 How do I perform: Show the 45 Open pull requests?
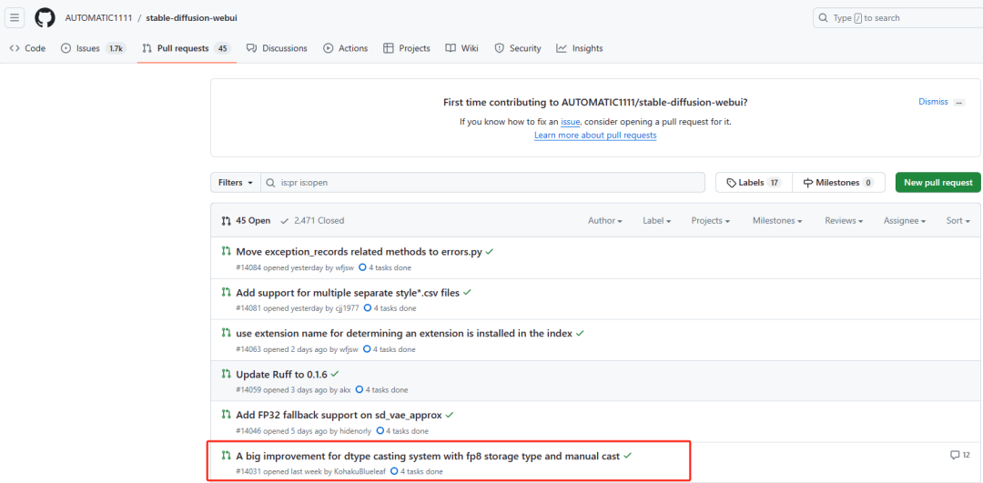(247, 220)
